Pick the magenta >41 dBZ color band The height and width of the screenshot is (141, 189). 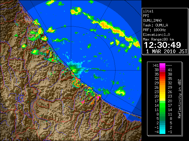coord(162,66)
